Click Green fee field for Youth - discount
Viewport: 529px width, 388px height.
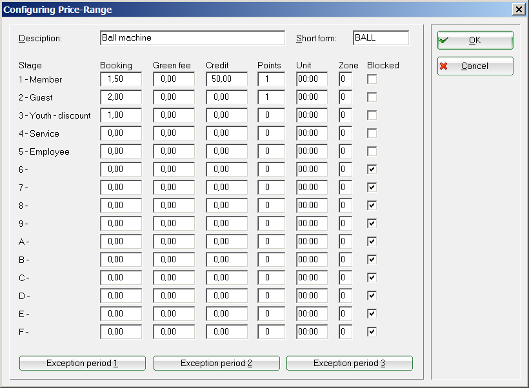(174, 115)
